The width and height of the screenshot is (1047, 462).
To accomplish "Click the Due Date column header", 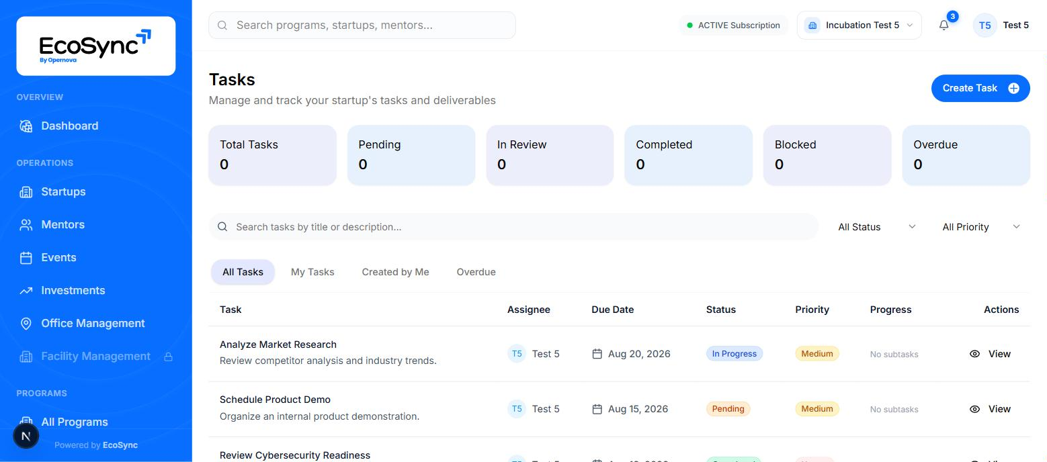I will pyautogui.click(x=612, y=310).
